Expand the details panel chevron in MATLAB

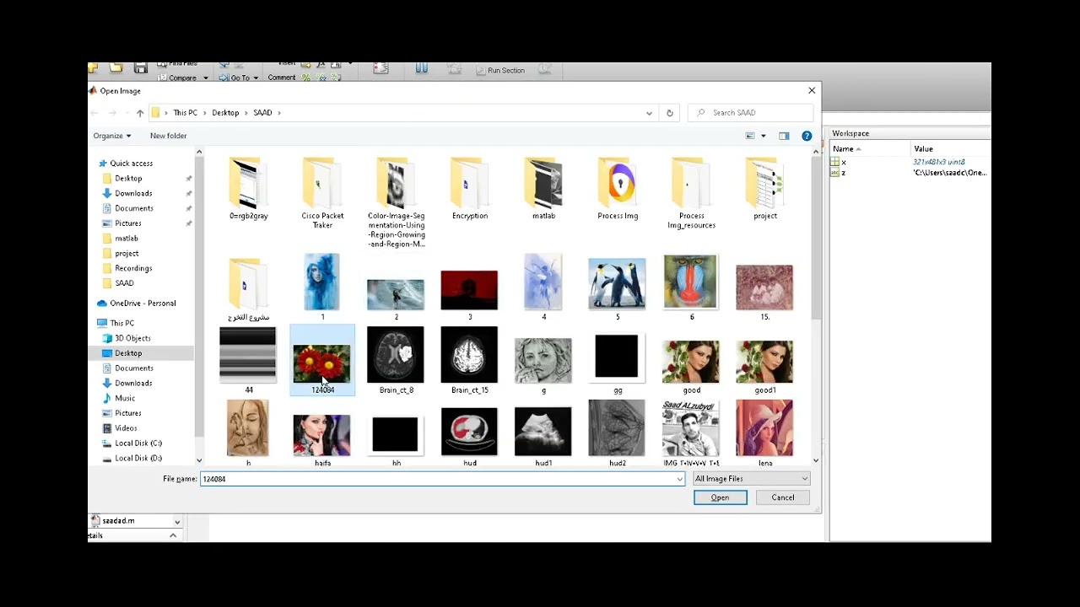pyautogui.click(x=173, y=535)
